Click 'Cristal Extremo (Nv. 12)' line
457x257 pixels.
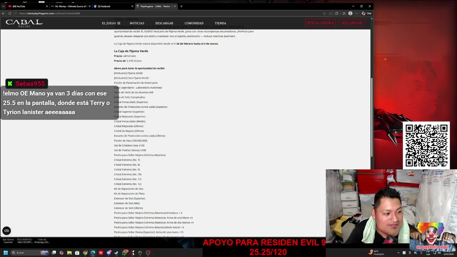point(127,184)
